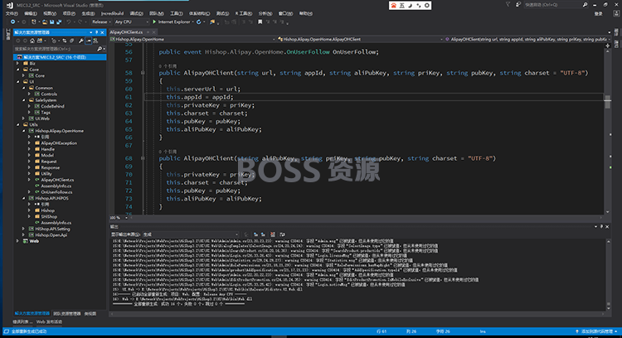Open the R Tools menu
The width and height of the screenshot is (622, 338).
[244, 13]
